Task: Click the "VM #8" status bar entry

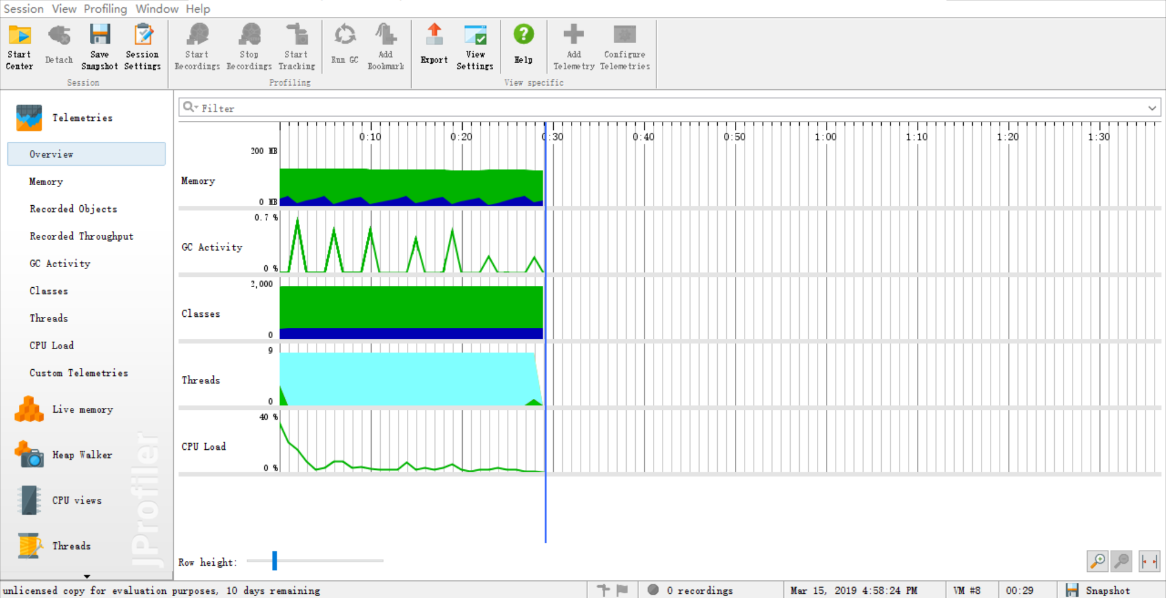Action: (967, 590)
